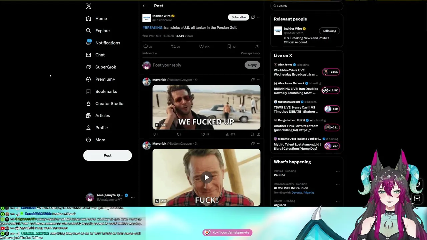Open Maverick profile avatar on first reply
The width and height of the screenshot is (427, 240).
(x=146, y=82)
